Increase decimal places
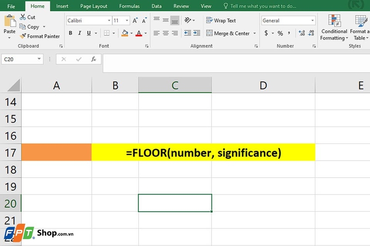370x246 pixels. click(x=302, y=33)
